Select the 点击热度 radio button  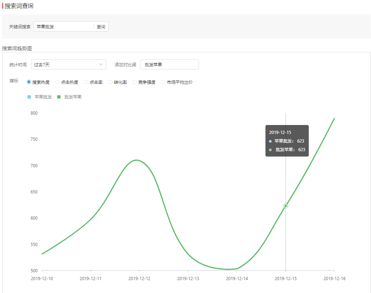click(x=57, y=82)
